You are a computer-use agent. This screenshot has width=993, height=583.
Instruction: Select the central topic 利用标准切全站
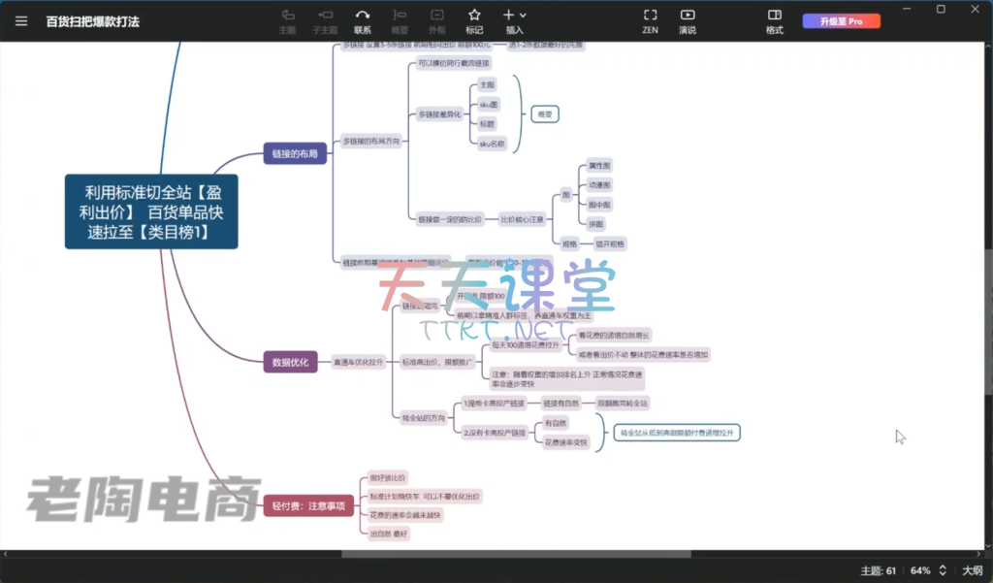151,212
